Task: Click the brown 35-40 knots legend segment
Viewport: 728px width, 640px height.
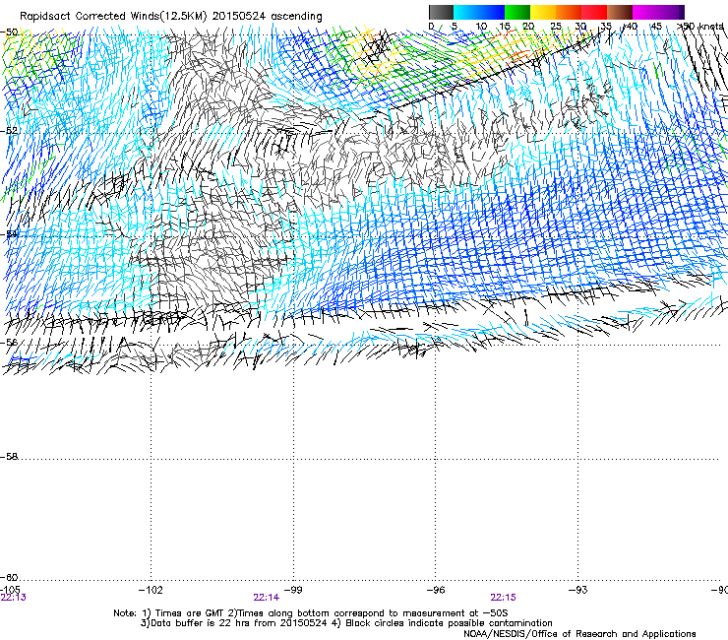Action: 620,12
